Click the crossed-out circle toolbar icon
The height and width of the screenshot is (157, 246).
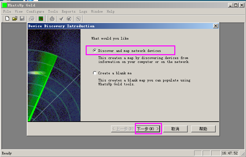(x=79, y=19)
